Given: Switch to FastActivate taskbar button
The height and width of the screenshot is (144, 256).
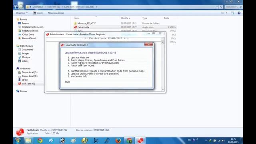Looking at the screenshot, I should click(140, 140).
